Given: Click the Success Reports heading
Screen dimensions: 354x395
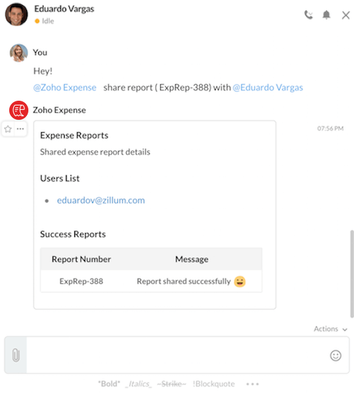Looking at the screenshot, I should point(73,234).
